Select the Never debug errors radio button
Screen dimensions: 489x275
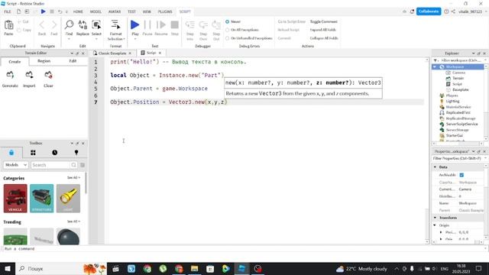(x=228, y=21)
